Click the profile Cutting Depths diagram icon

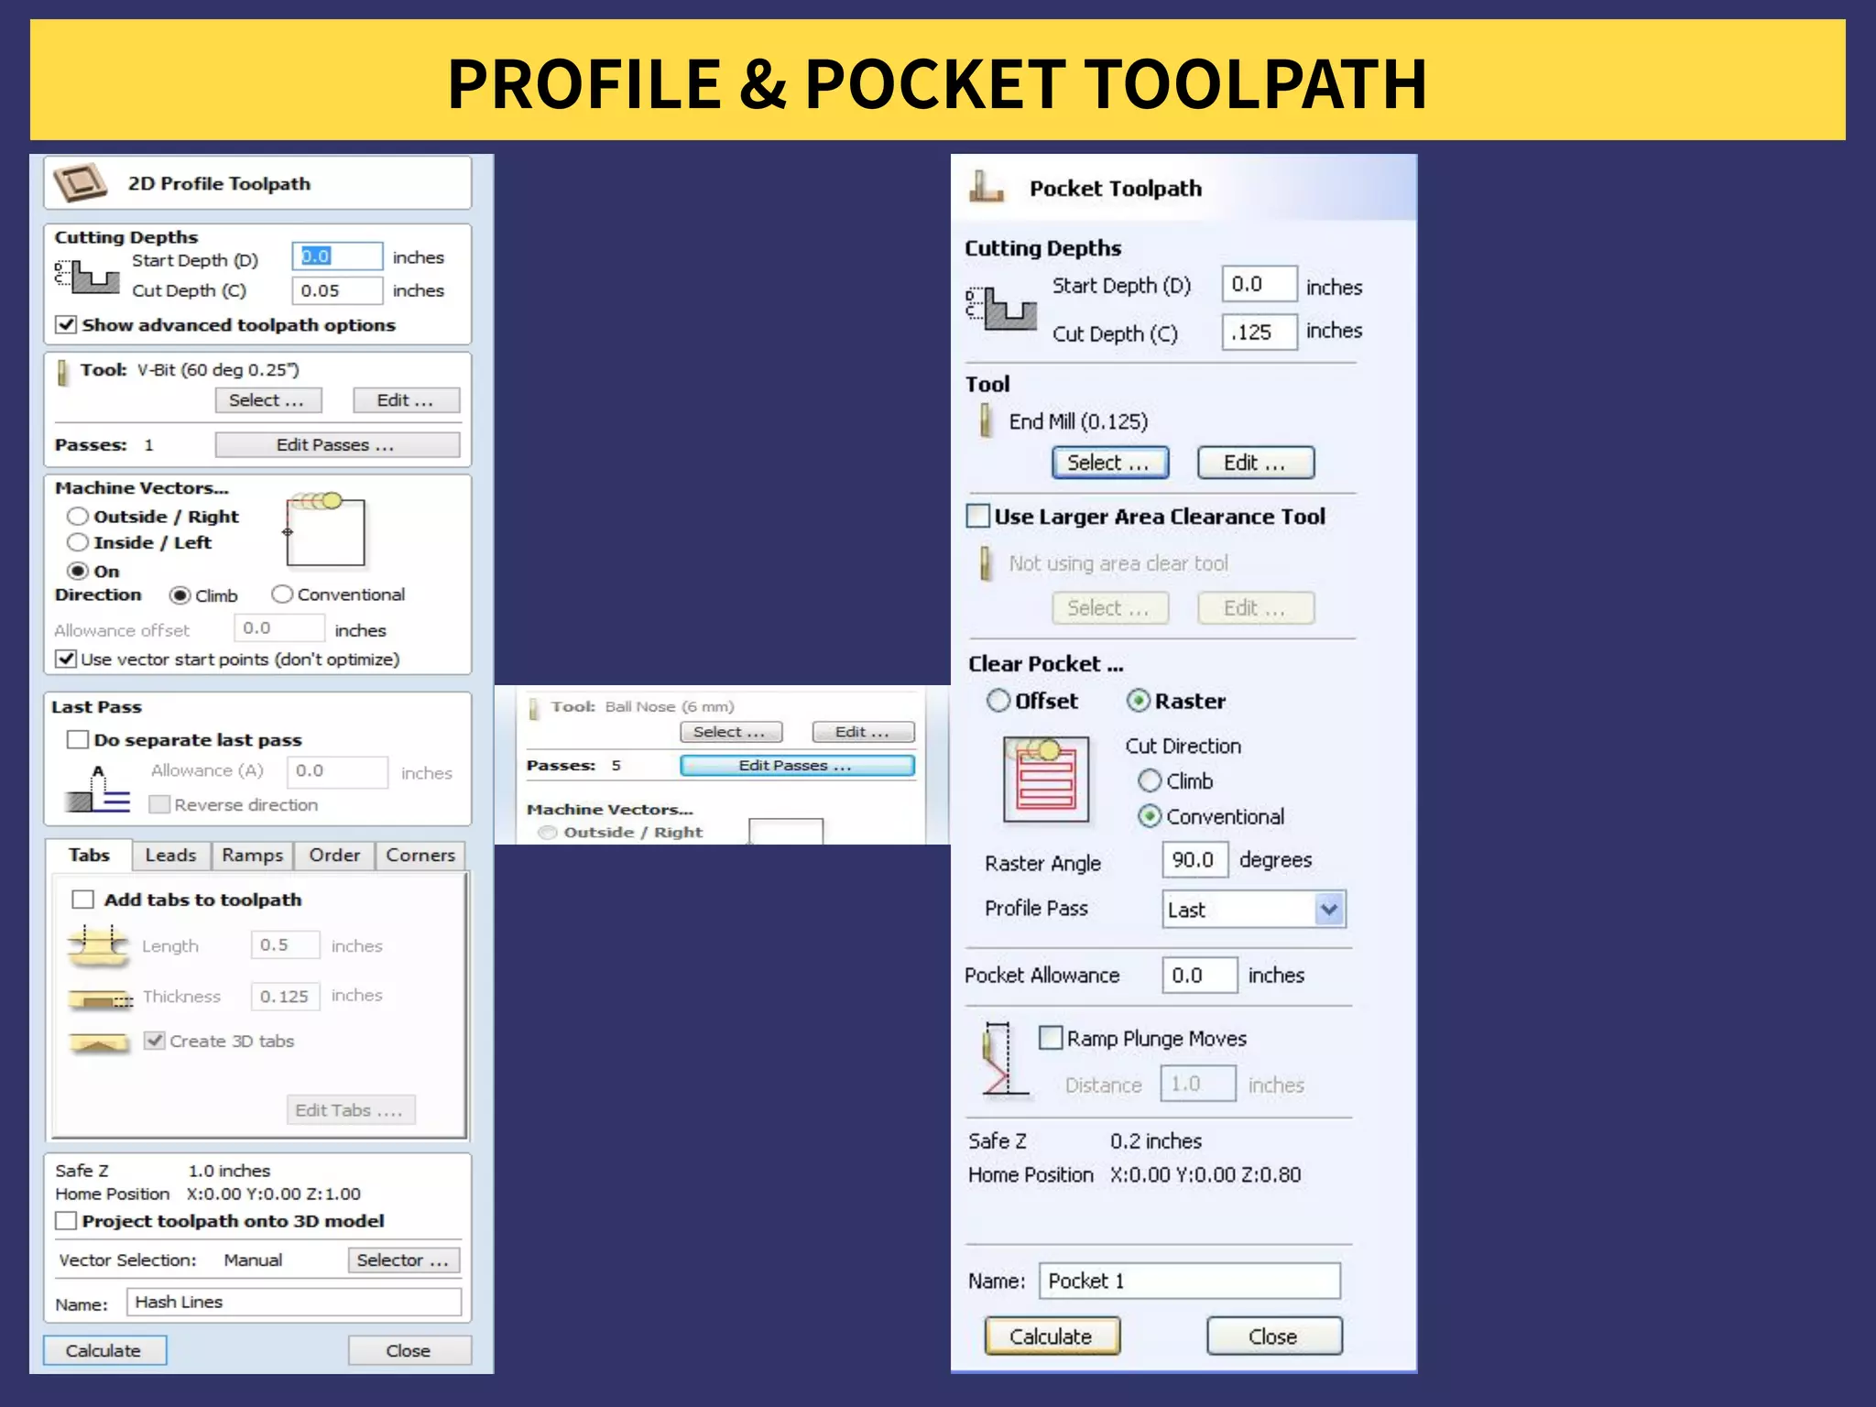coord(88,277)
